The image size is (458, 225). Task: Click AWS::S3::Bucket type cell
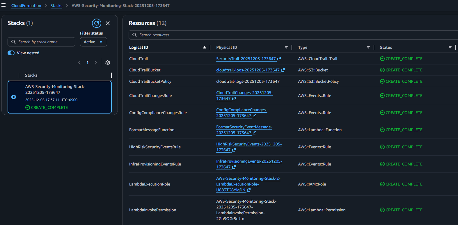coord(313,70)
